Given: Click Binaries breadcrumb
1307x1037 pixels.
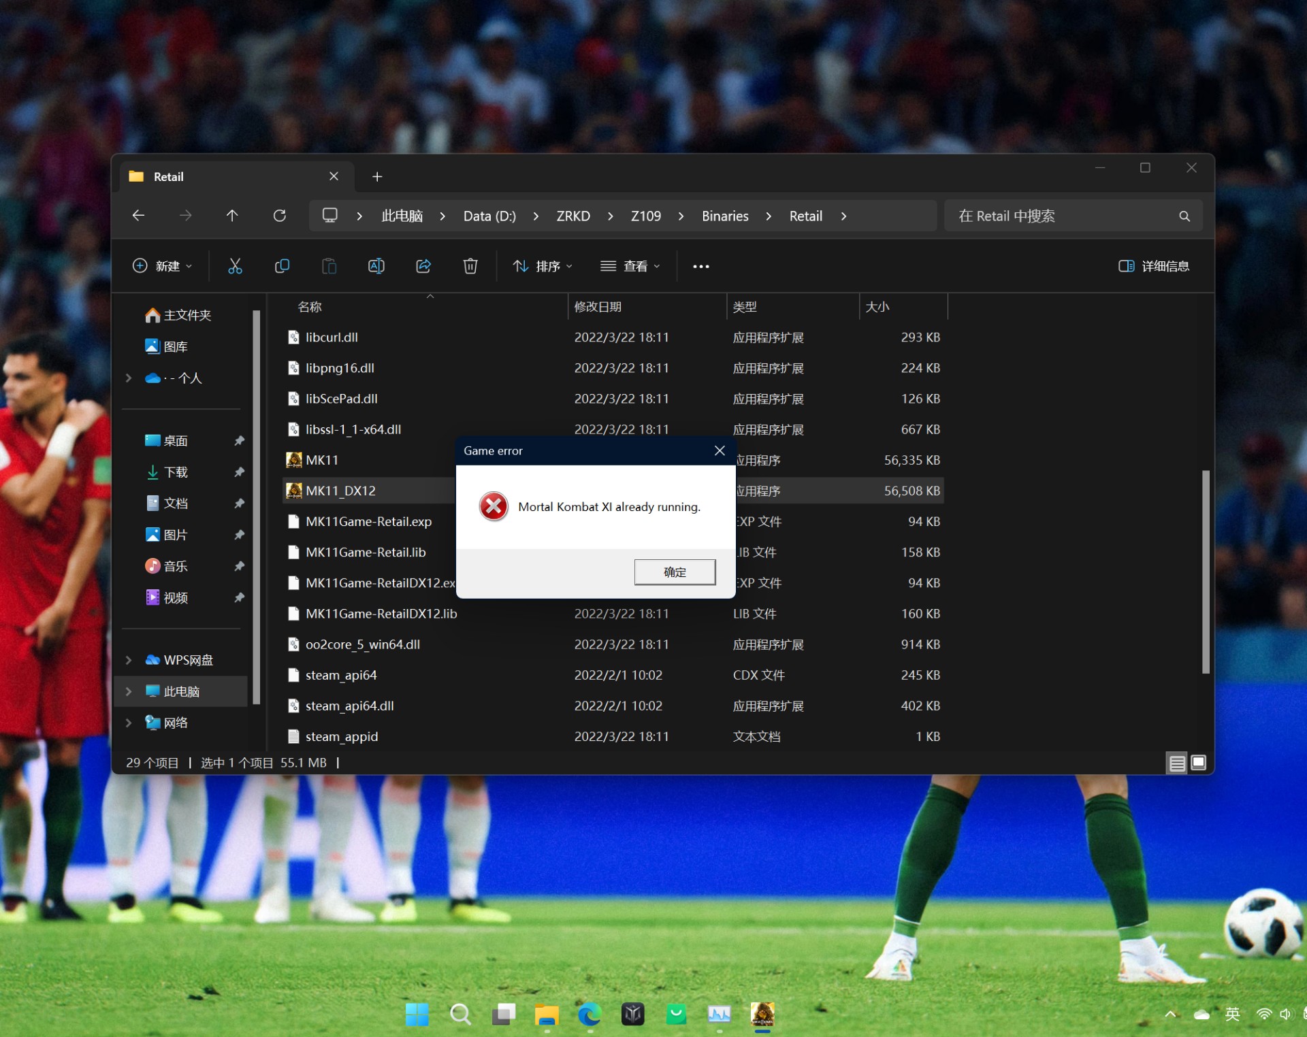Looking at the screenshot, I should coord(725,216).
